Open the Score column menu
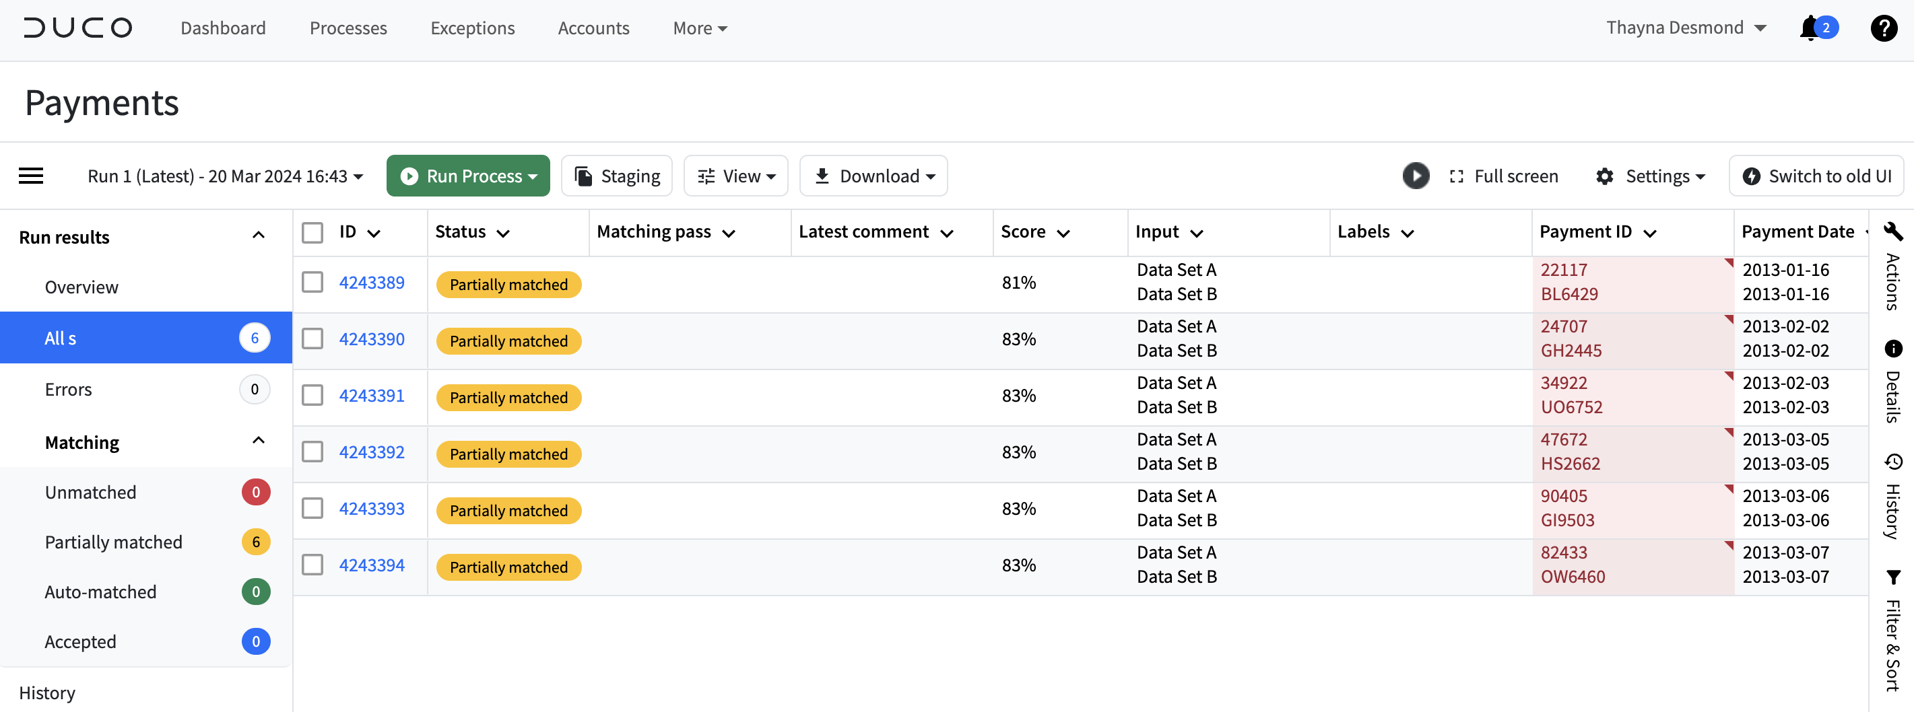The height and width of the screenshot is (712, 1914). [x=1063, y=233]
